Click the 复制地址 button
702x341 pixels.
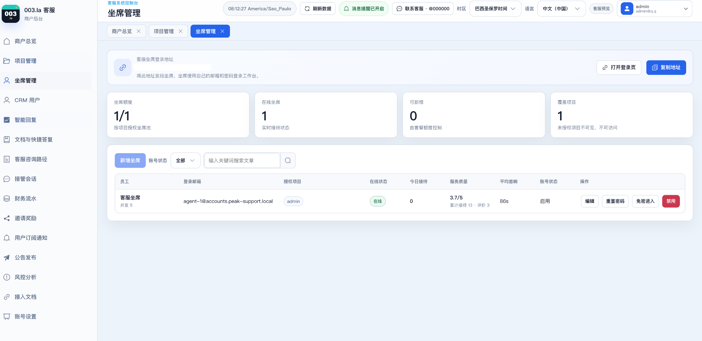(666, 67)
